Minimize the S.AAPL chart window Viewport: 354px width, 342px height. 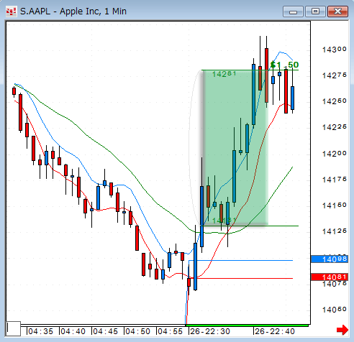[293, 11]
